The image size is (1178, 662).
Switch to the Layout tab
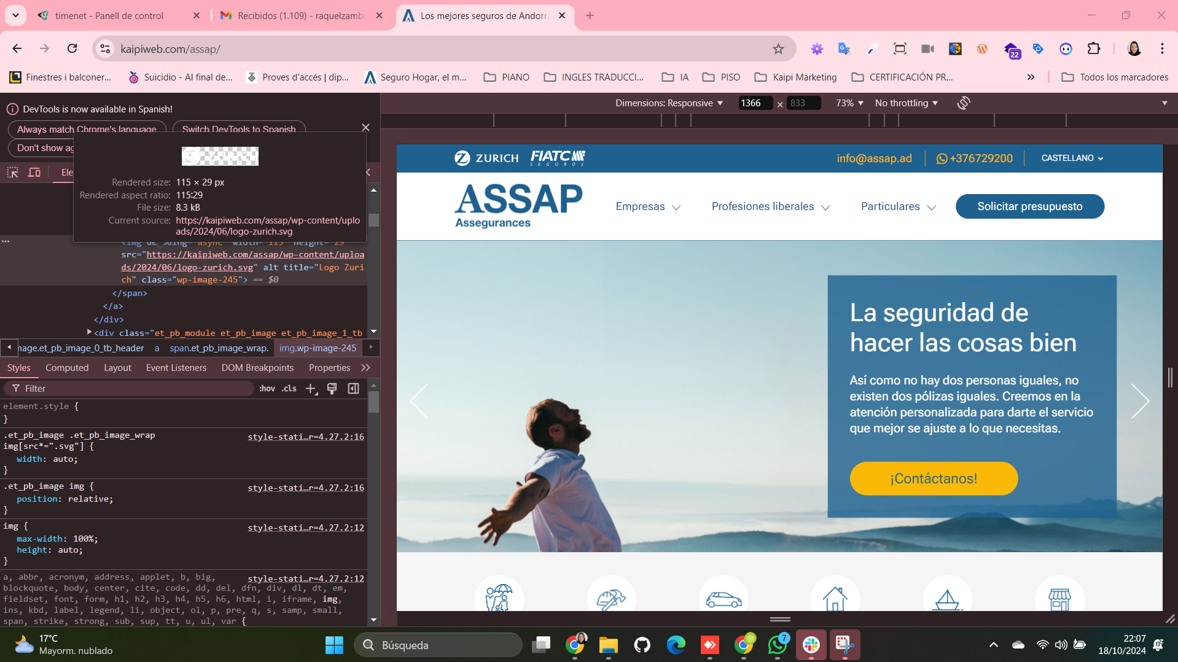117,368
